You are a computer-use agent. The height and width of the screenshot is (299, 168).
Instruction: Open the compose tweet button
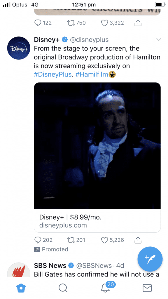(x=150, y=259)
